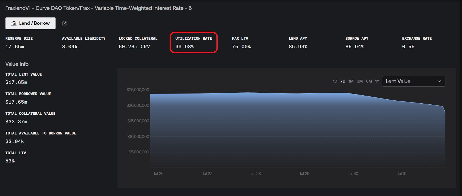Image resolution: width=462 pixels, height=196 pixels.
Task: Switch chart range to 1M
Action: click(x=351, y=81)
